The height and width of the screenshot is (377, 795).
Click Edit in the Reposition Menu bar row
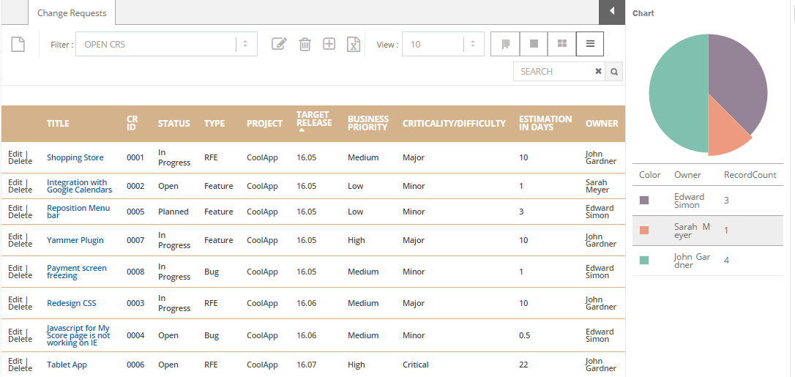pyautogui.click(x=15, y=208)
